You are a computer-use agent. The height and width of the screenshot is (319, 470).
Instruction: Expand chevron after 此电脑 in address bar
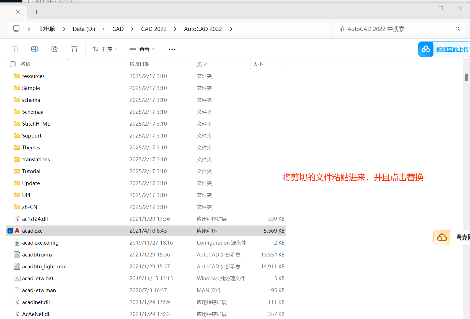point(64,29)
